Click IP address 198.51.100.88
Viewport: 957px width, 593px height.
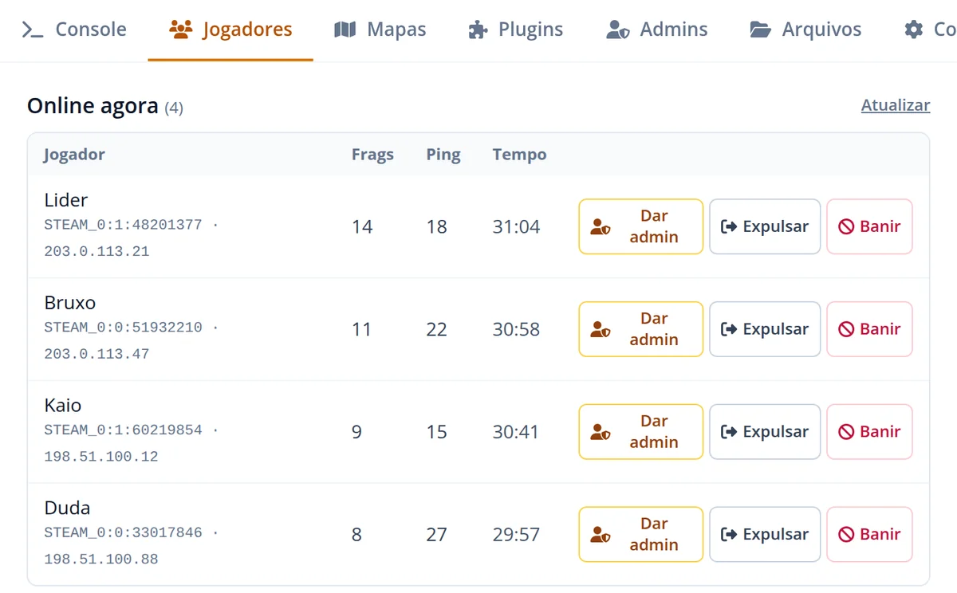pos(101,560)
